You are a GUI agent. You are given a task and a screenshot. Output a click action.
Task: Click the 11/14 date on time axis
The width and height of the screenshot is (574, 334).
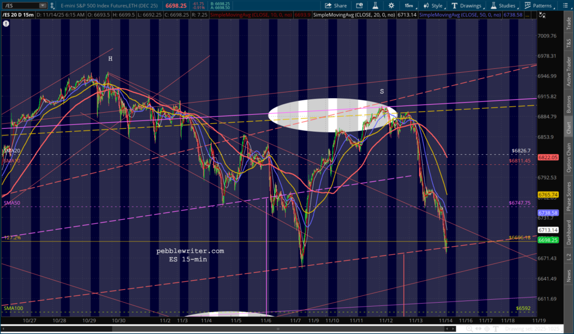446,321
